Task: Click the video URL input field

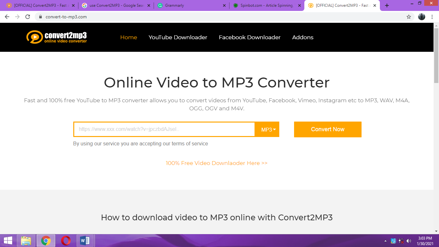Action: coord(164,129)
